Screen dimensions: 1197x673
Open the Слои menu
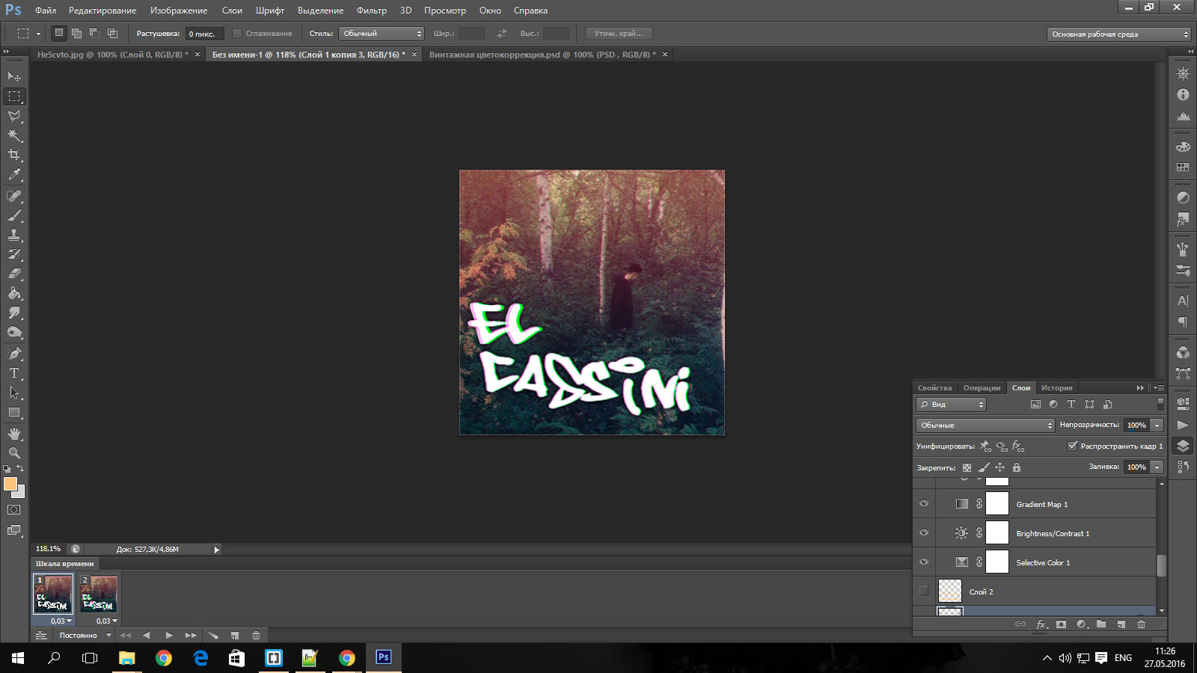(232, 10)
